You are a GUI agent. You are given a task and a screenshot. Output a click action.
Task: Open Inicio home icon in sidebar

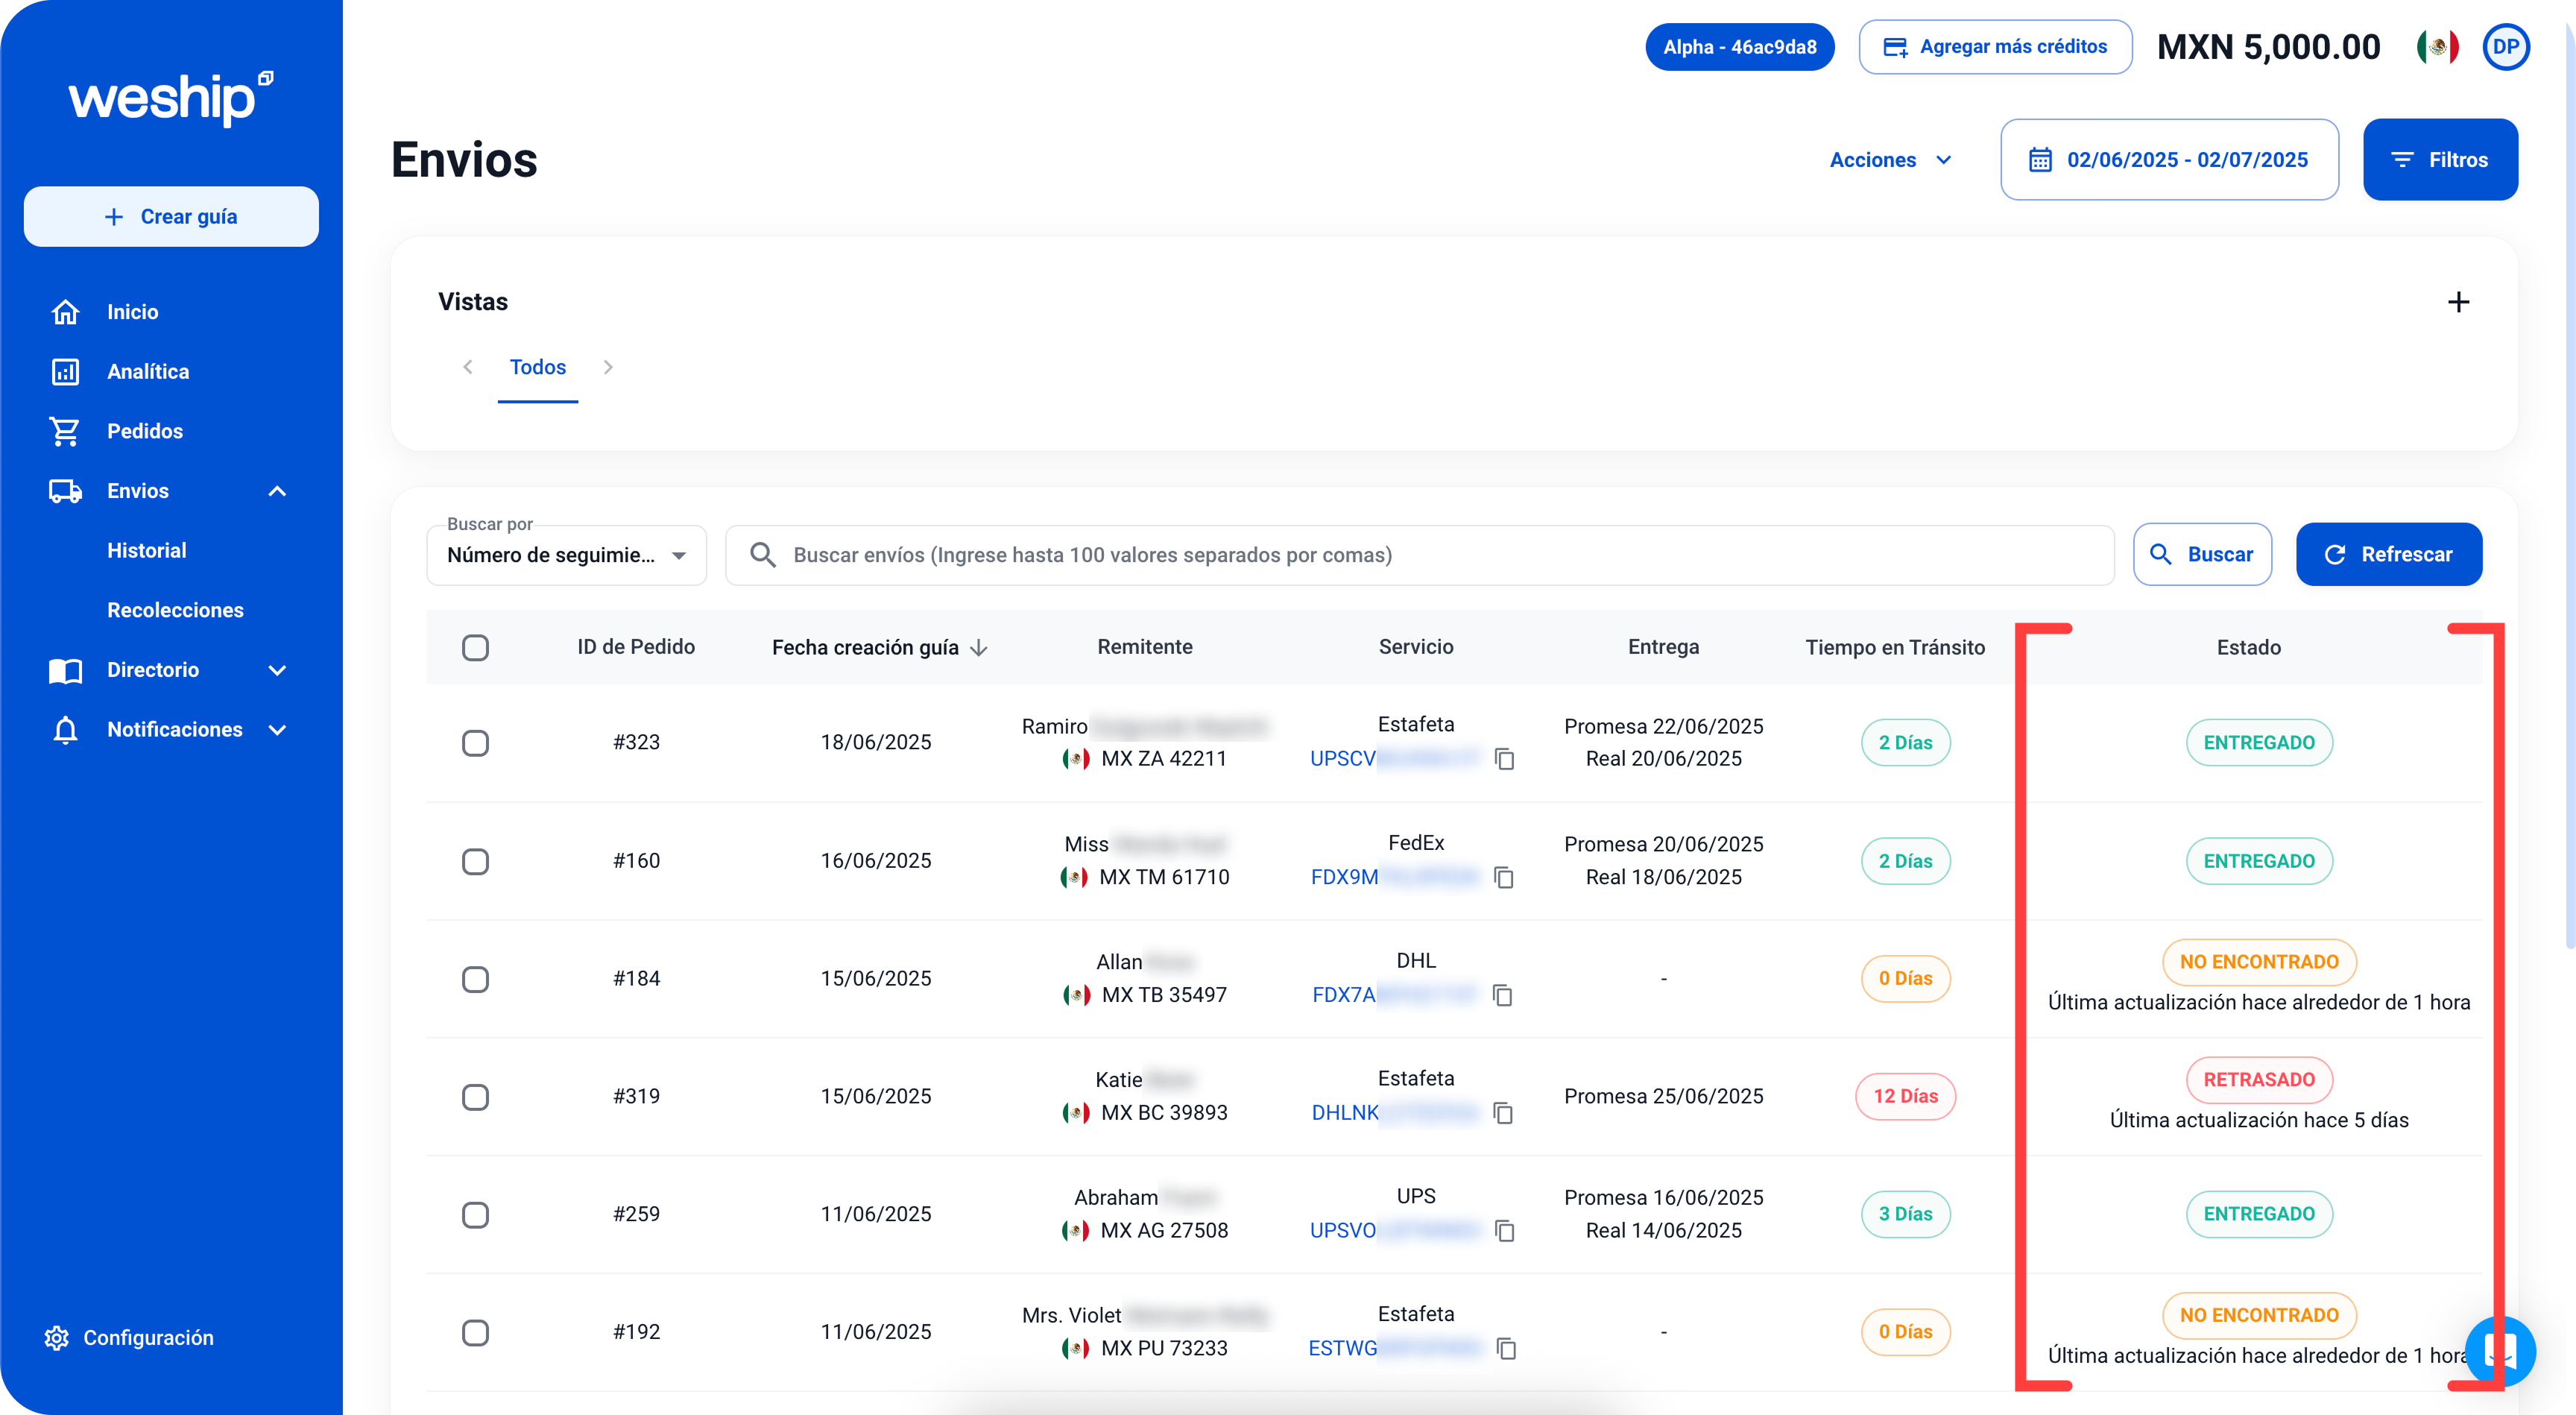coord(65,312)
